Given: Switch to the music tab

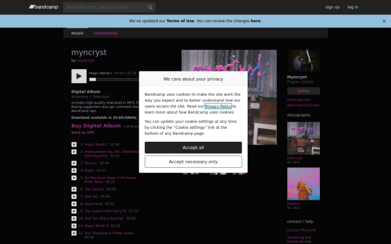Looking at the screenshot, I should (78, 33).
